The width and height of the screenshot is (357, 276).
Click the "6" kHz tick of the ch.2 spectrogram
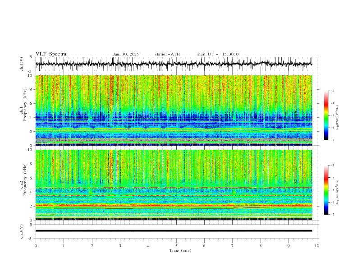pyautogui.click(x=32, y=178)
